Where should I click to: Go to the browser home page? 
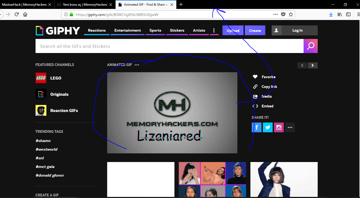click(x=25, y=14)
